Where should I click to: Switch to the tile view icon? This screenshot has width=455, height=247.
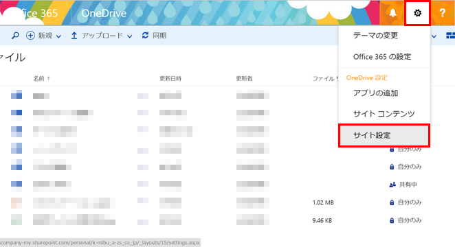(450, 36)
